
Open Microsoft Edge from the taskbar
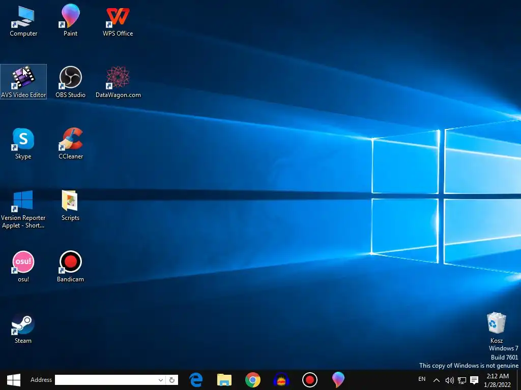(x=196, y=380)
